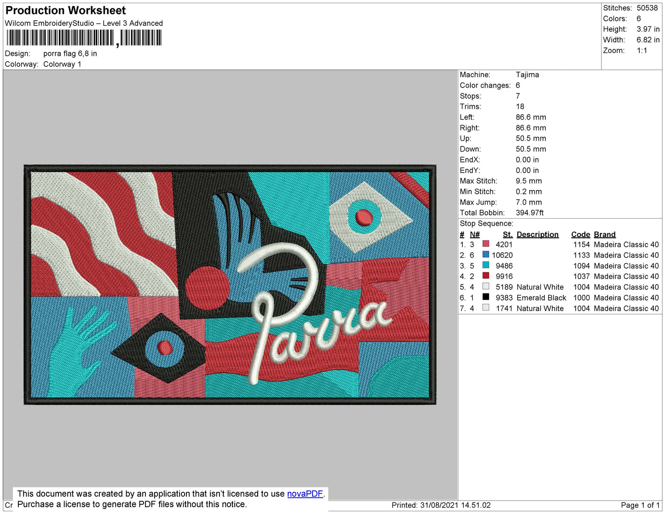This screenshot has height=514, width=665.
Task: Select the cyan swatch for thread 1094
Action: coord(486,265)
